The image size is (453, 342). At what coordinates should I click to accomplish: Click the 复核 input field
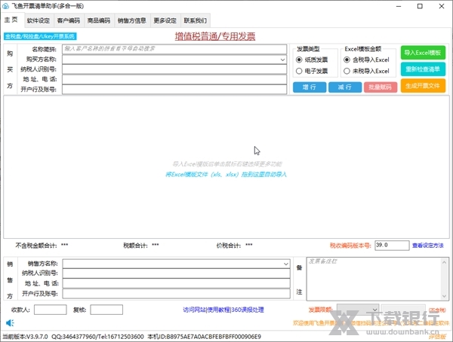[x=106, y=310]
